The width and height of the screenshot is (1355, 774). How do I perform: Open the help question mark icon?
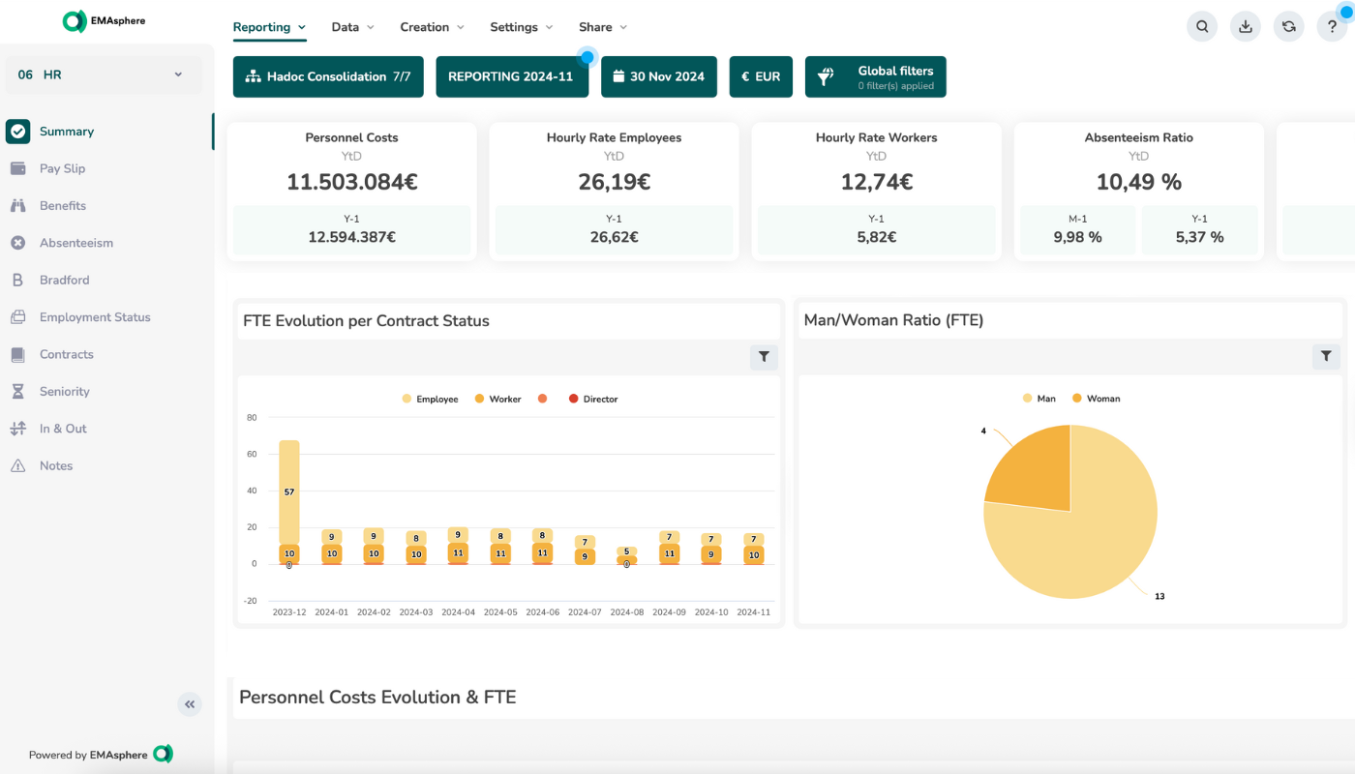pyautogui.click(x=1332, y=27)
